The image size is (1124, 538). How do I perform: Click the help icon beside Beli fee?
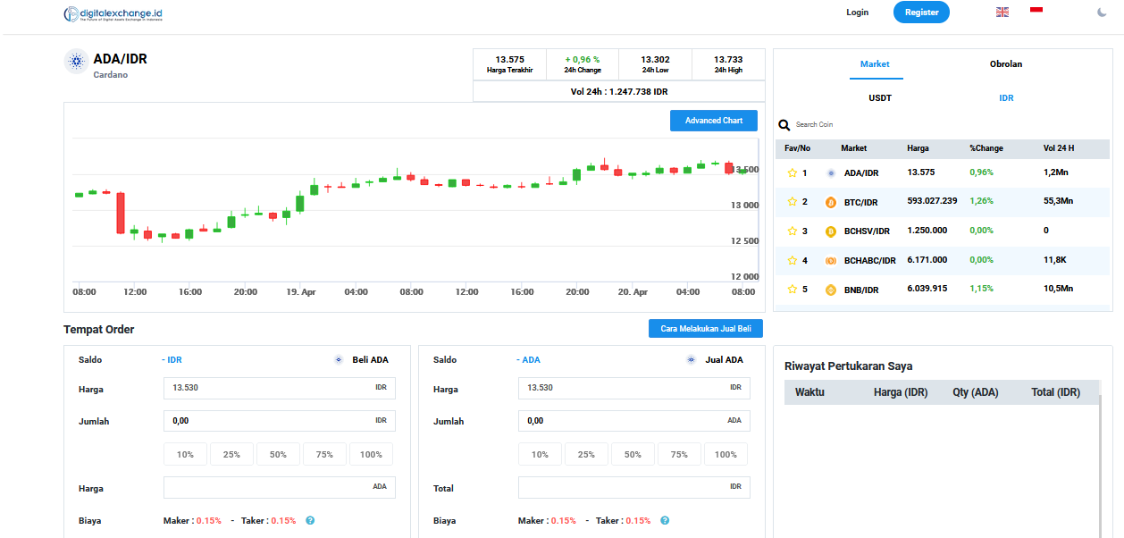(x=310, y=520)
